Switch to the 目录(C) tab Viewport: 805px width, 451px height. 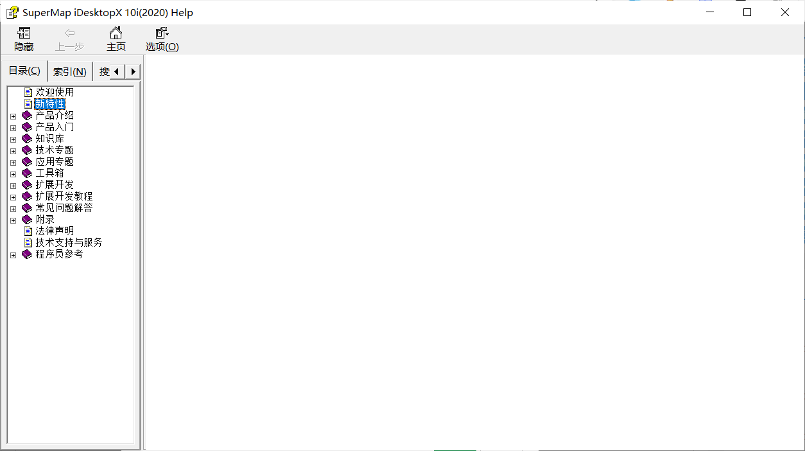click(24, 71)
